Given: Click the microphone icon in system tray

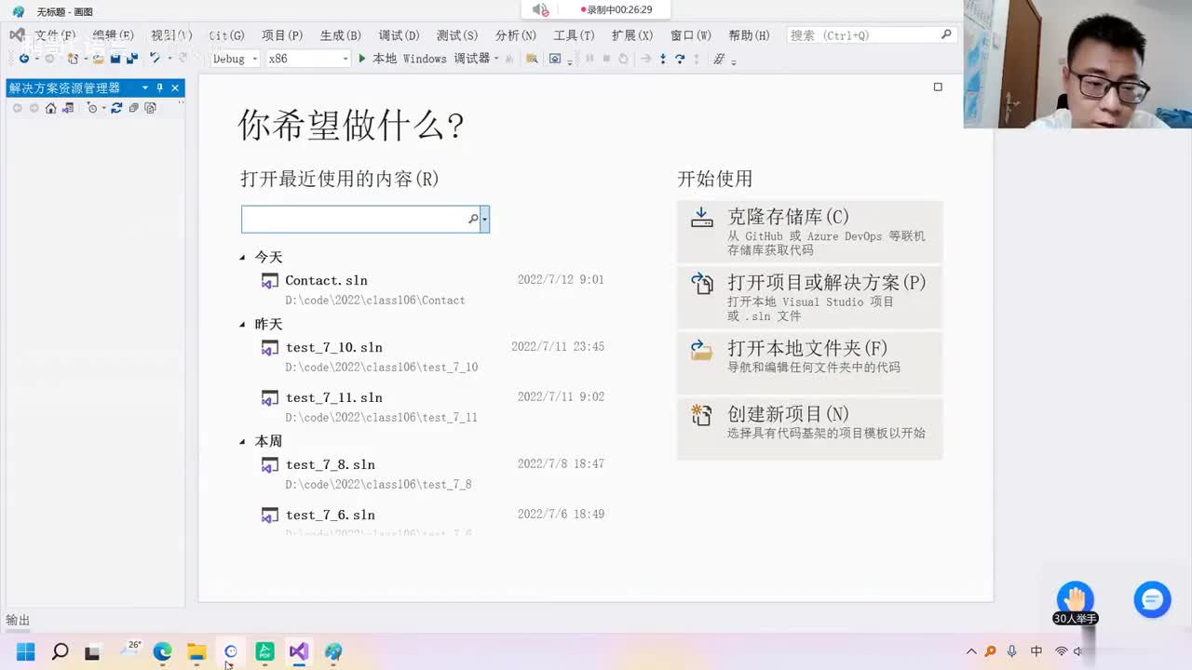Looking at the screenshot, I should click(1011, 651).
